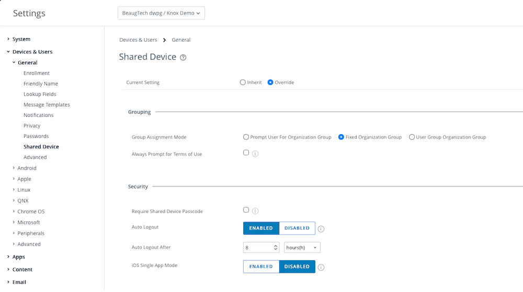
Task: Select the Inherit radio button
Action: point(243,83)
